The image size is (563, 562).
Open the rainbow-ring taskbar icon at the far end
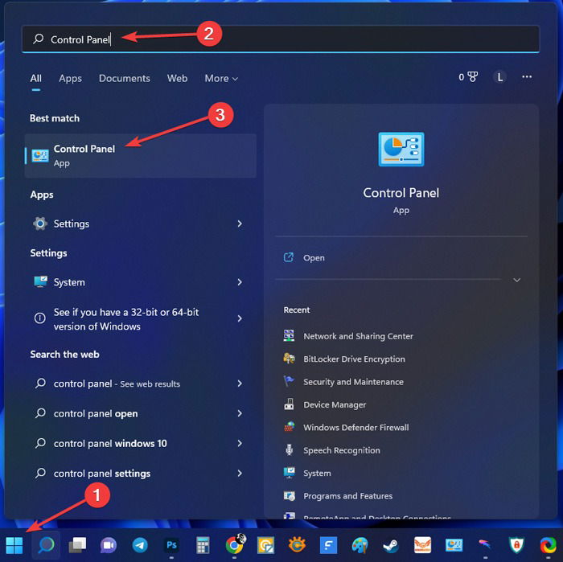pos(549,545)
